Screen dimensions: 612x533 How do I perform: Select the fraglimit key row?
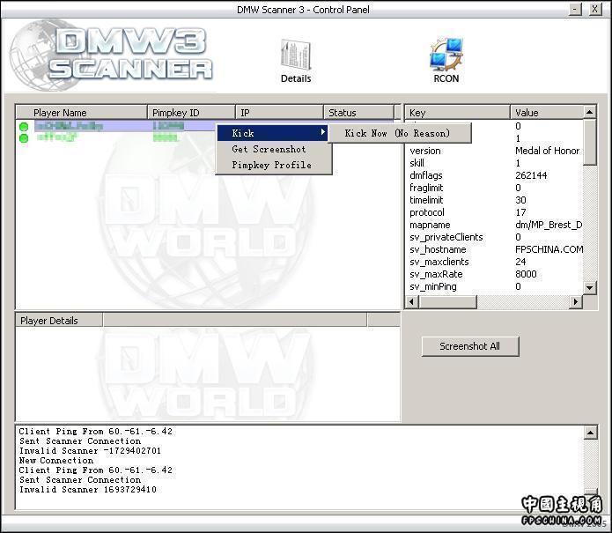coord(495,188)
